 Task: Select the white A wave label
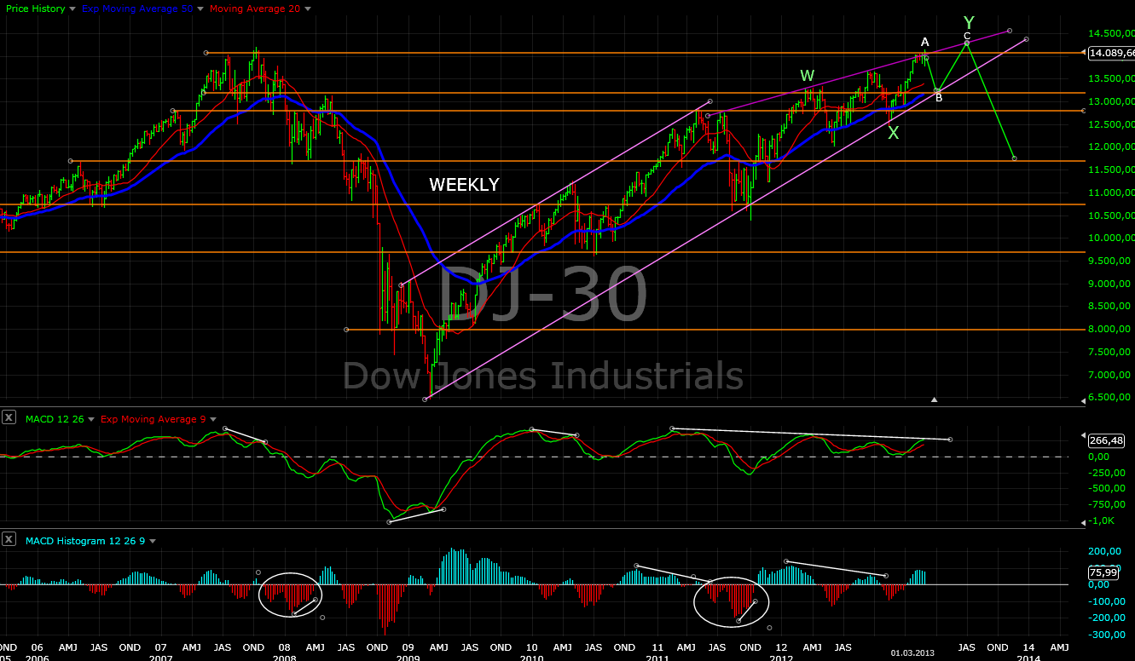pos(925,42)
